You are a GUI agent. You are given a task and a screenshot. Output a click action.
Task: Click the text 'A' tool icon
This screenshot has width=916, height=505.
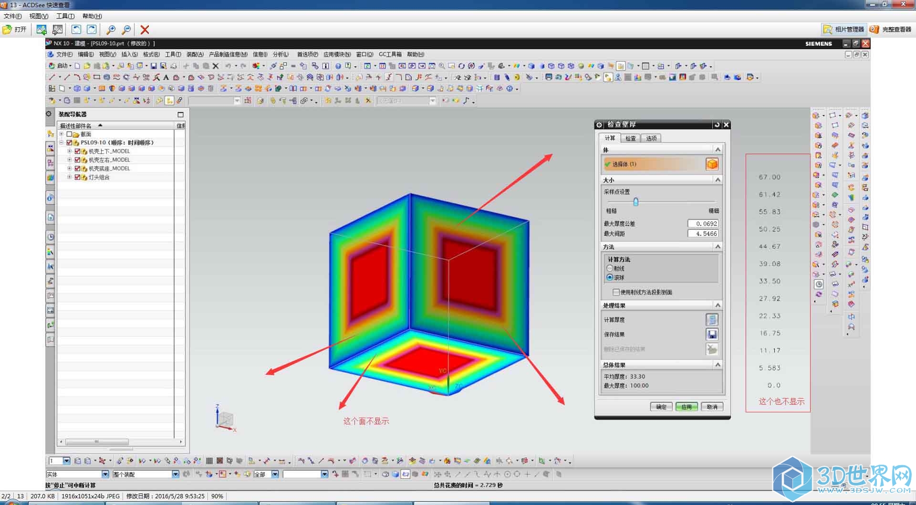[166, 77]
